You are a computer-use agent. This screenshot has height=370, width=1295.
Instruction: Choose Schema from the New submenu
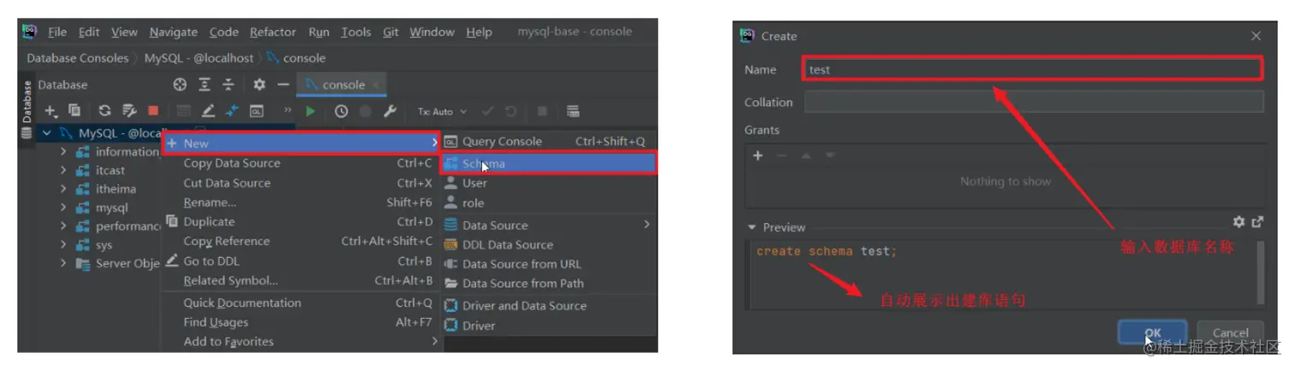click(x=548, y=163)
